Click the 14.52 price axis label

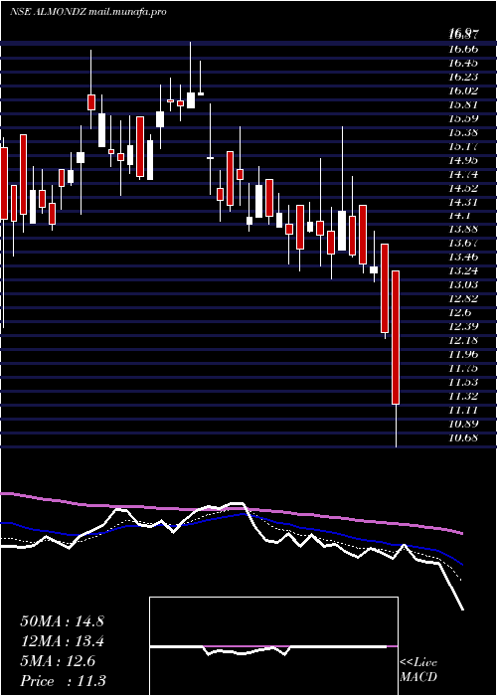tap(463, 188)
